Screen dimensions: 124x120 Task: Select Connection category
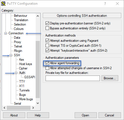point(16,33)
